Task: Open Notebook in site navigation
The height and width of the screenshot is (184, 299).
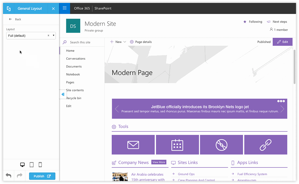Action: (73, 74)
